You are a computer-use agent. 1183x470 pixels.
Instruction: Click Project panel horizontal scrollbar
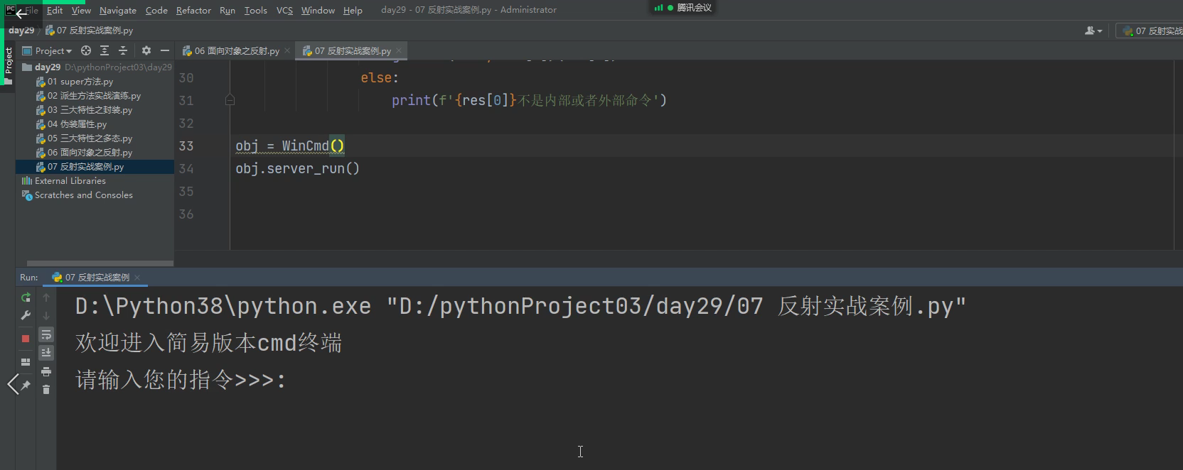click(100, 263)
